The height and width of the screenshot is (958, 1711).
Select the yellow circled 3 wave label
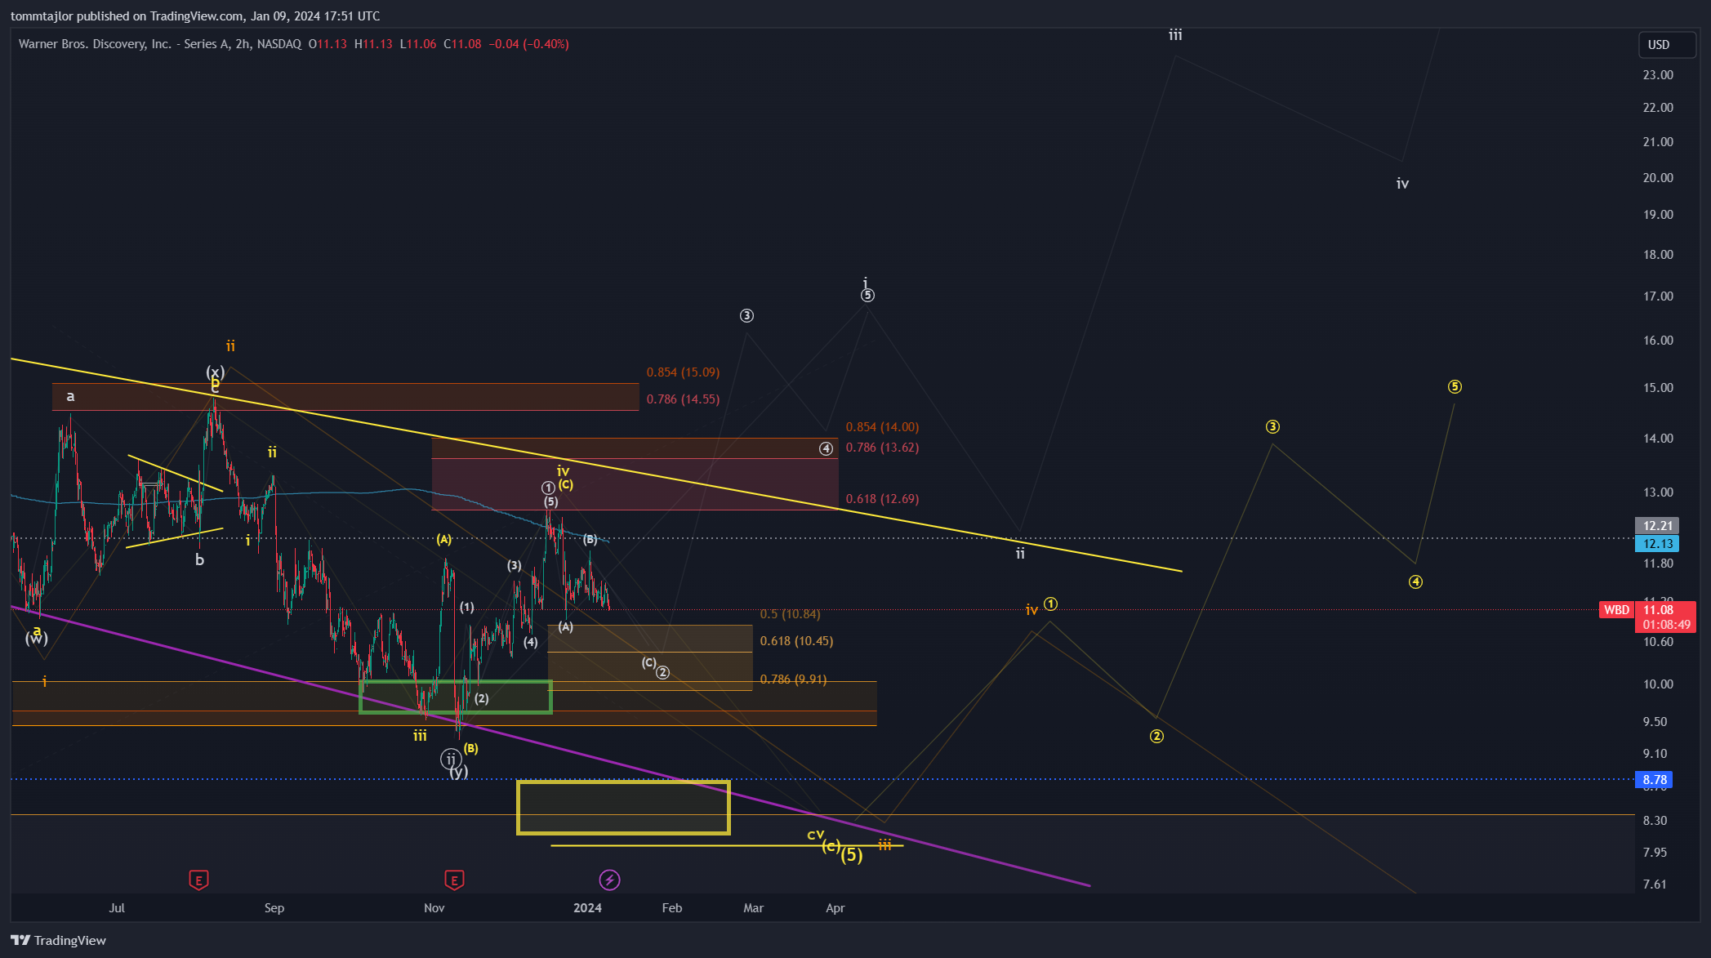[1272, 427]
